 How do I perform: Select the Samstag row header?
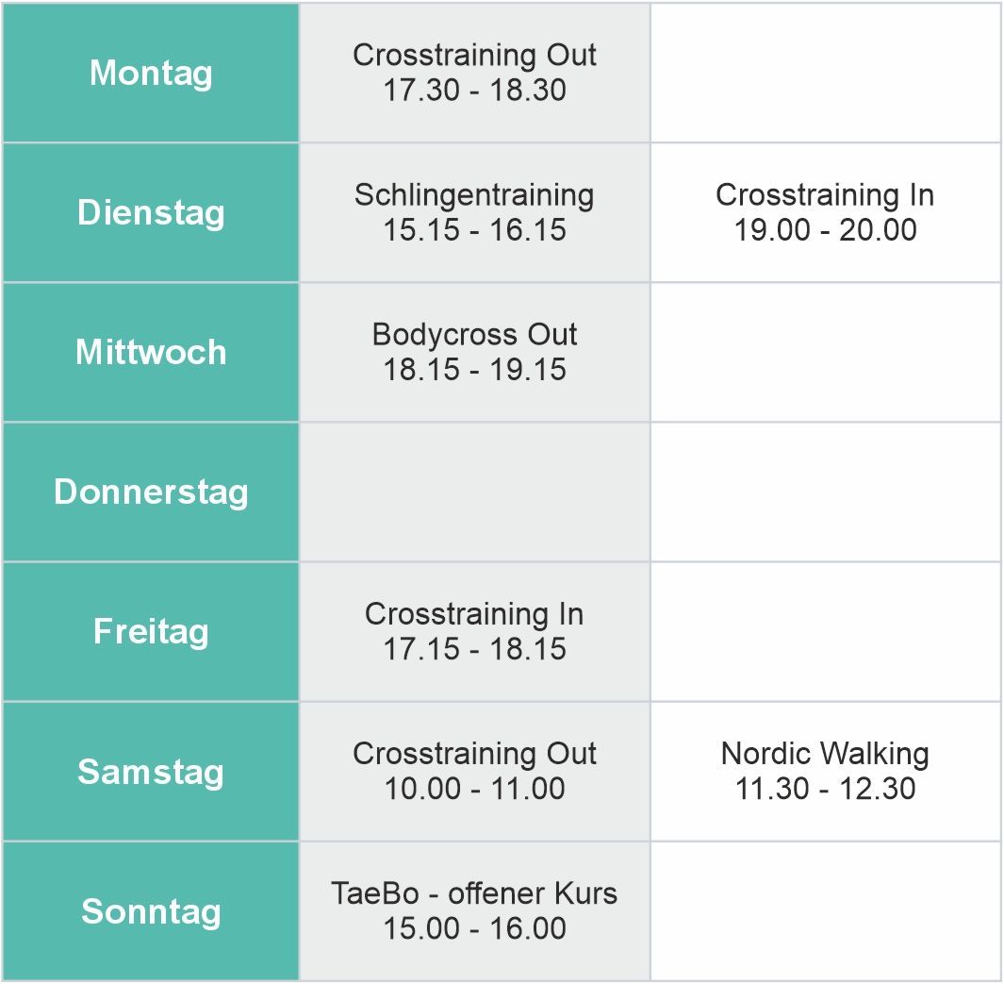151,771
